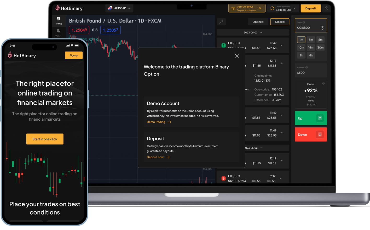Click the $500 Amount field
The height and width of the screenshot is (230, 370).
click(311, 73)
